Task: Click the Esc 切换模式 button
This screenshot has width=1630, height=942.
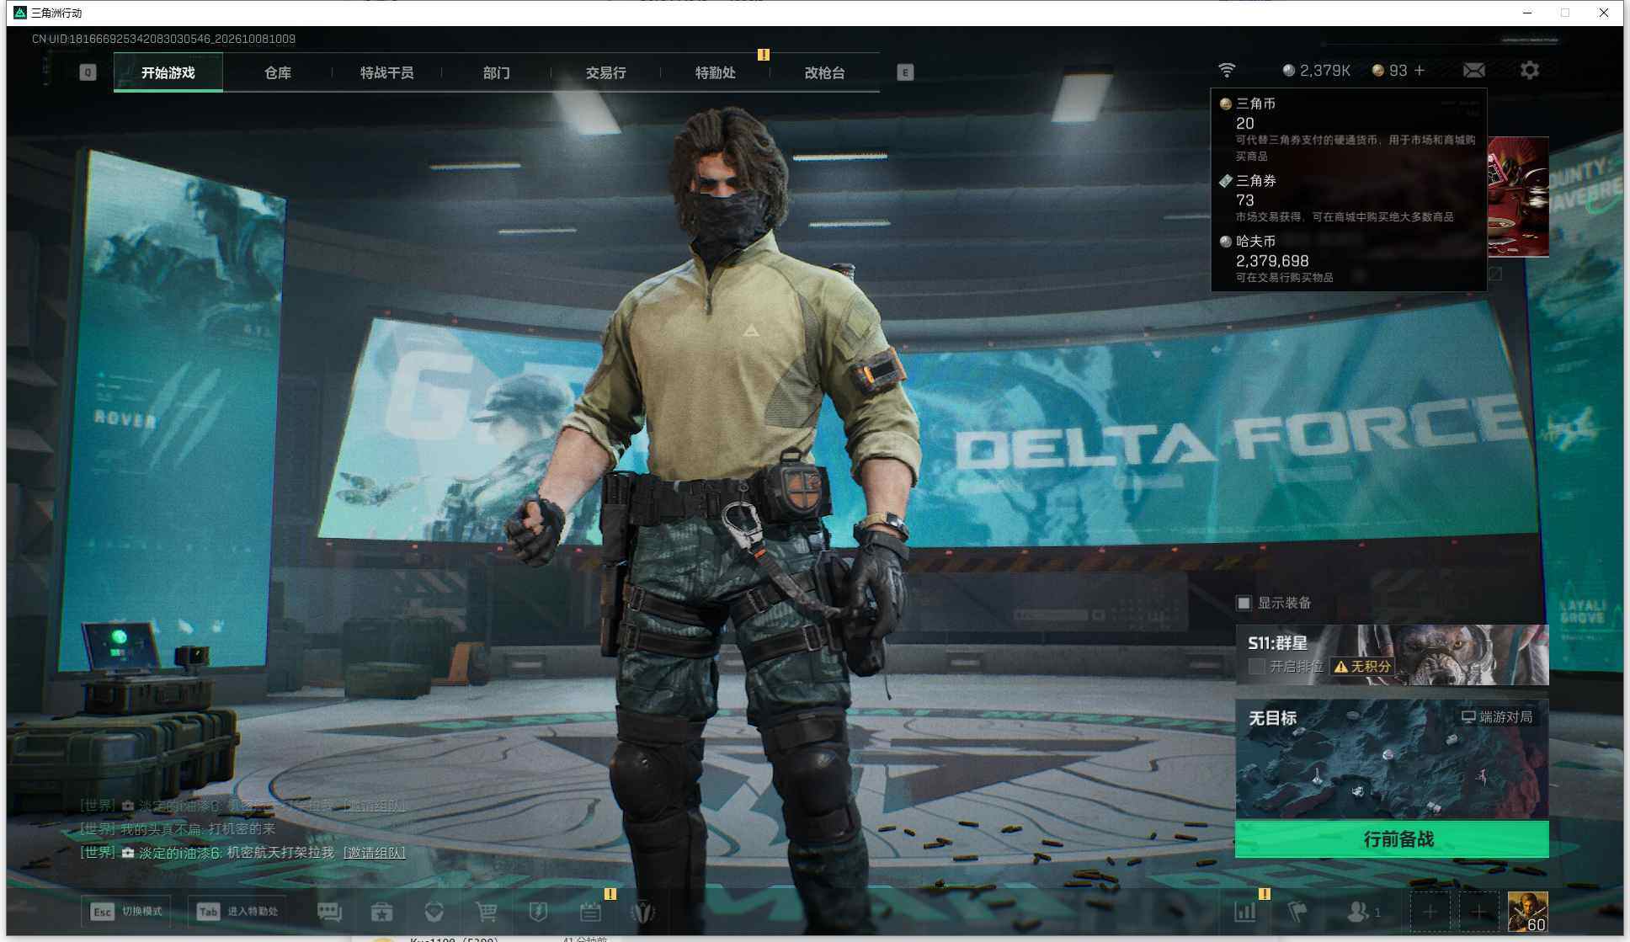Action: [x=126, y=912]
